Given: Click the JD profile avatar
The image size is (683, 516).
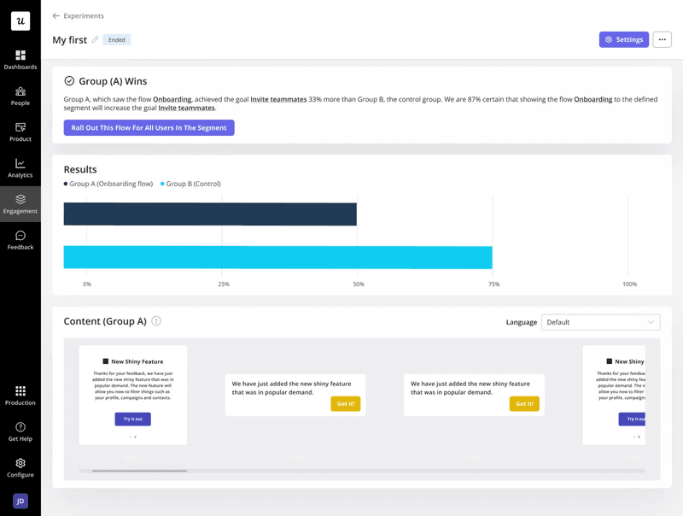Looking at the screenshot, I should pyautogui.click(x=20, y=501).
